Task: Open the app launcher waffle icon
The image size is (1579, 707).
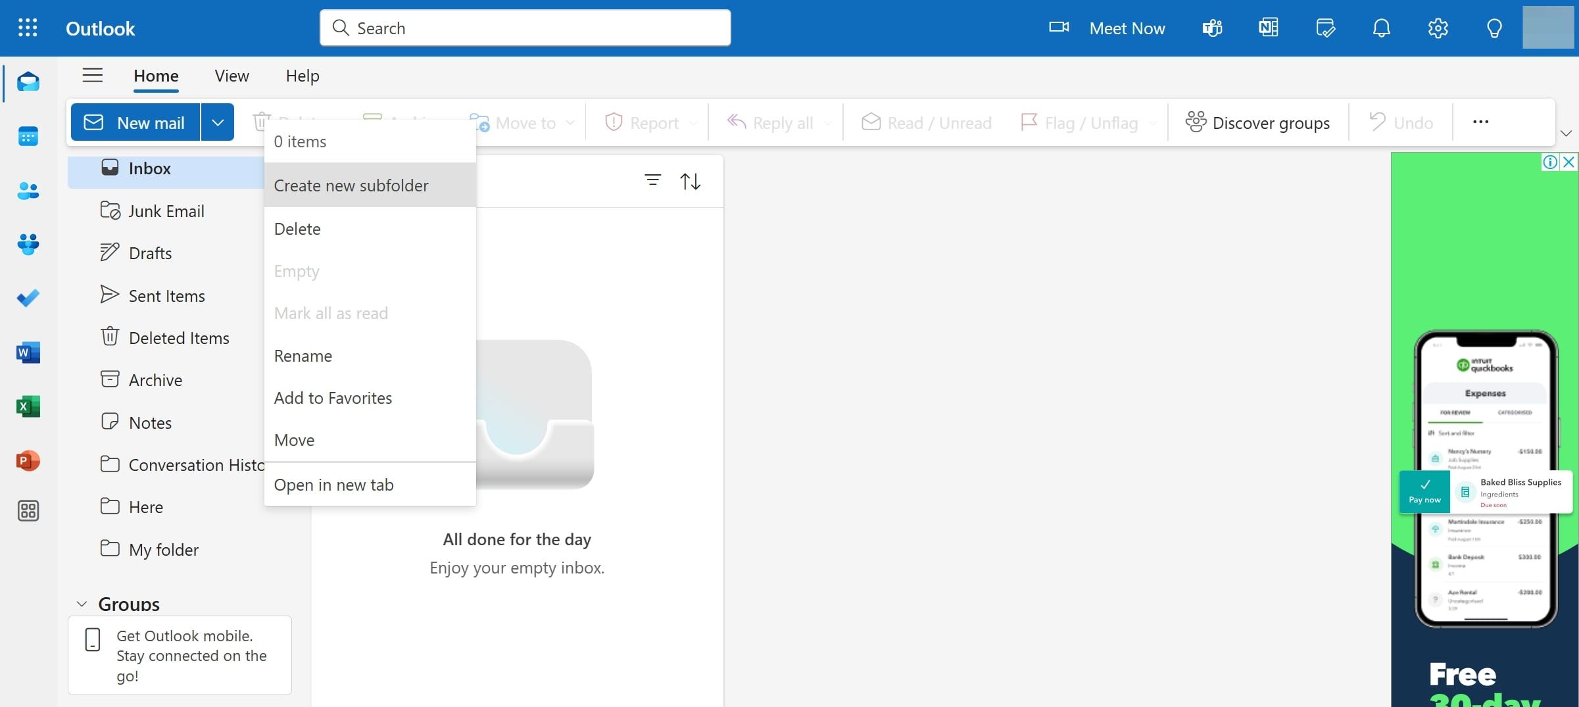Action: [x=28, y=28]
